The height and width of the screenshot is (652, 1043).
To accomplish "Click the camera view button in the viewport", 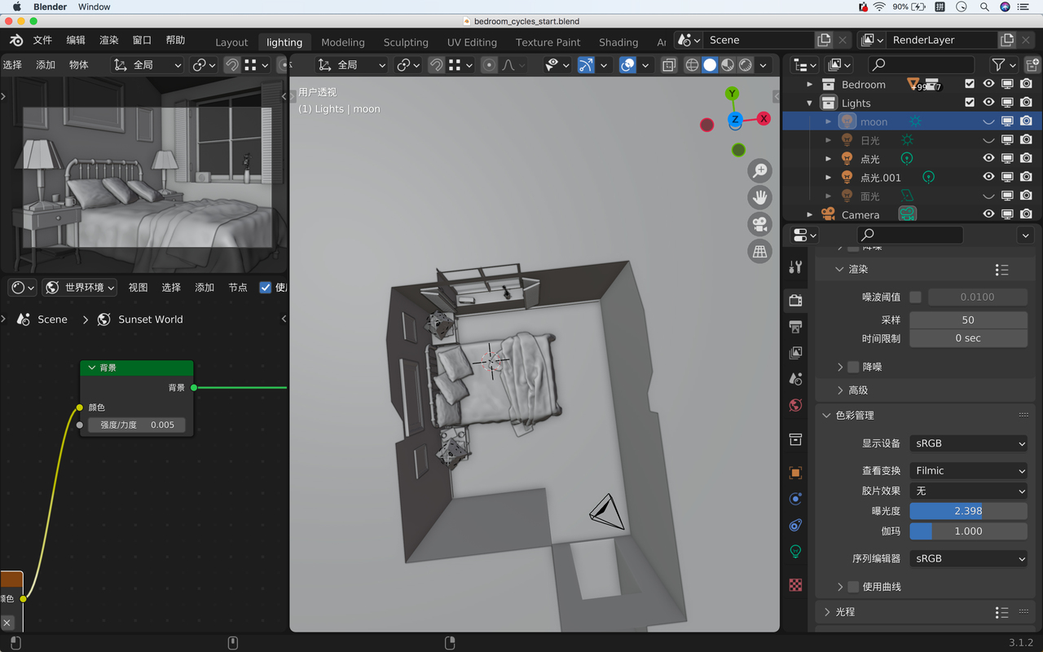I will click(x=759, y=224).
